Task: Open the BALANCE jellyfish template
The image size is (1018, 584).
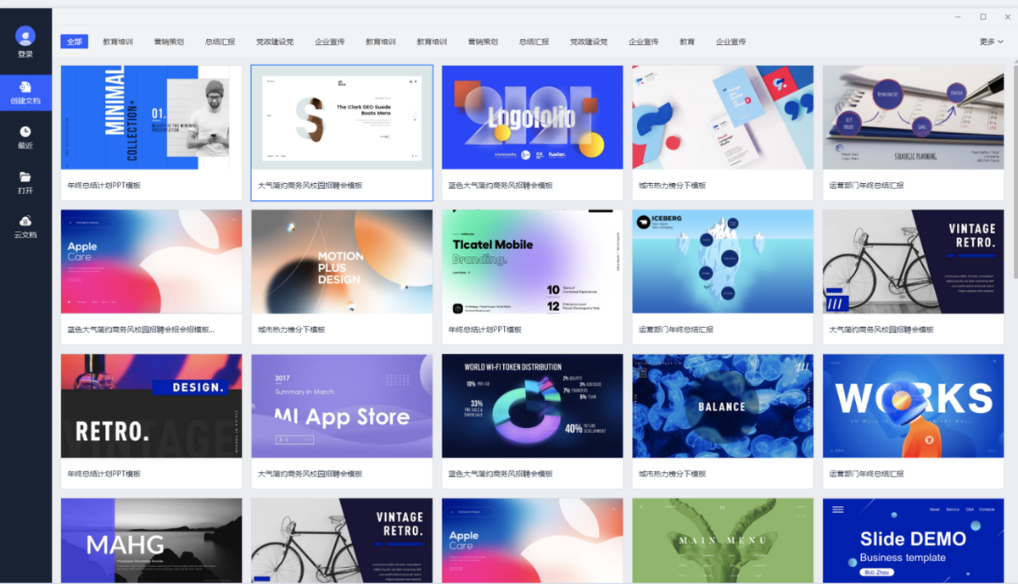Action: pos(723,406)
